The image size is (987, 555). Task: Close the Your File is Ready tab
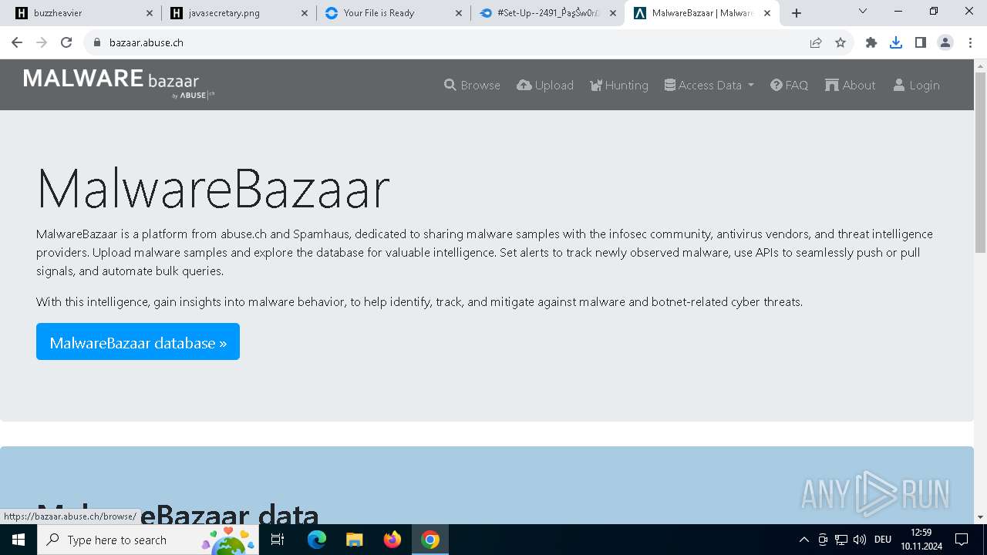pyautogui.click(x=458, y=13)
